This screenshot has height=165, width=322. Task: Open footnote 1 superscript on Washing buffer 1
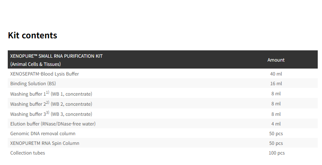pyautogui.click(x=48, y=93)
